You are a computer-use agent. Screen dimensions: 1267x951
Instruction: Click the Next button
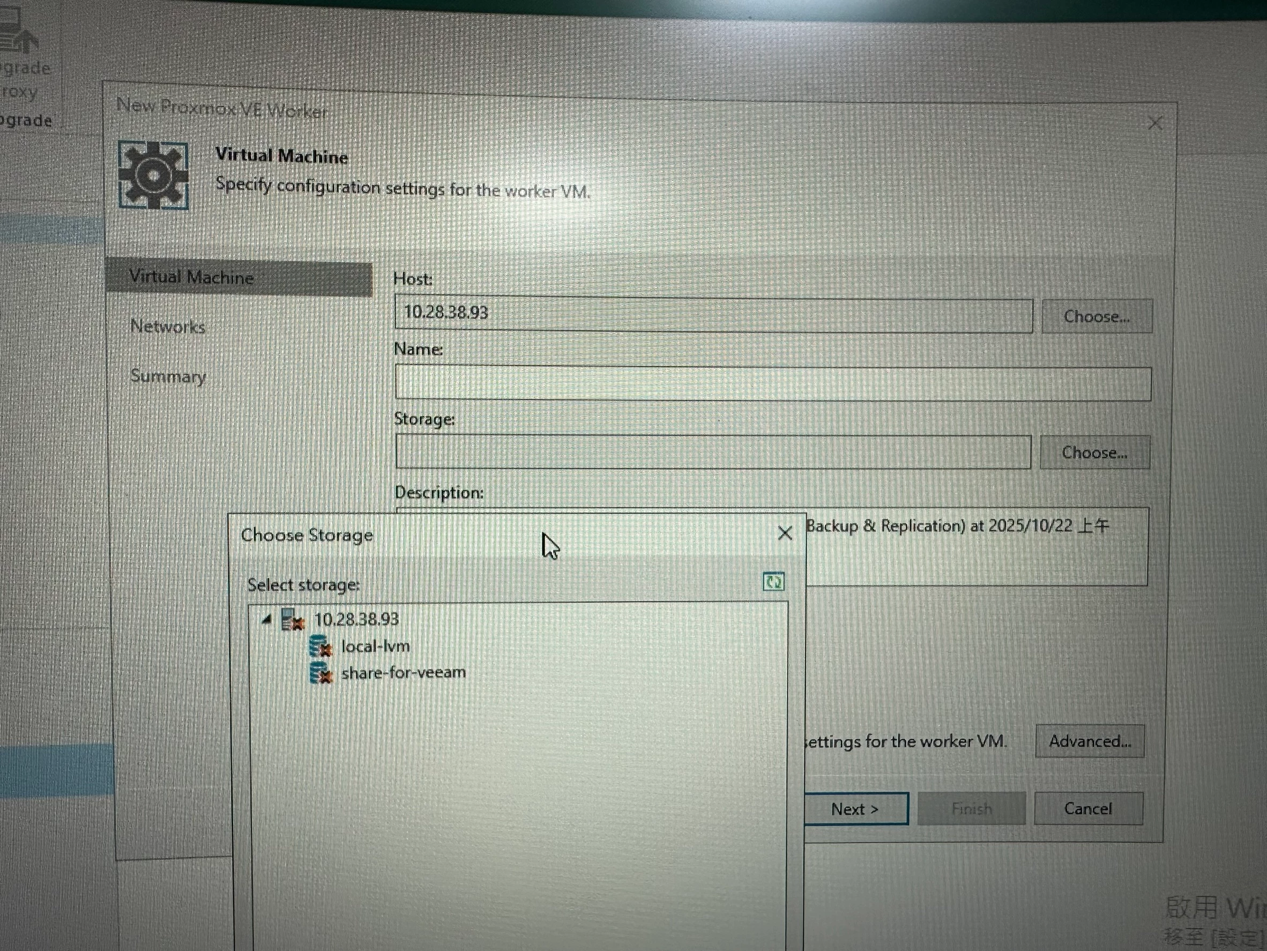click(x=855, y=809)
